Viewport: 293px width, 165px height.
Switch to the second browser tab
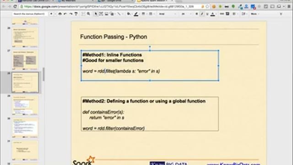click(x=75, y=1)
